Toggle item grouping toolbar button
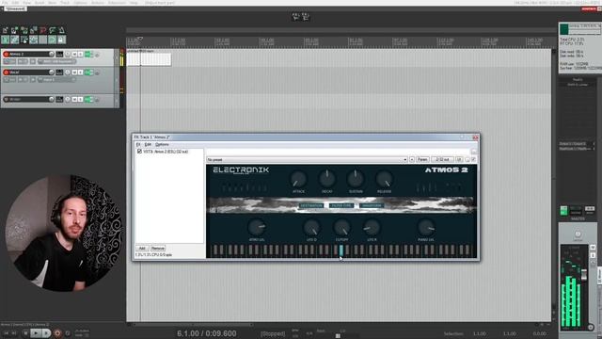The height and width of the screenshot is (339, 602). (x=15, y=40)
